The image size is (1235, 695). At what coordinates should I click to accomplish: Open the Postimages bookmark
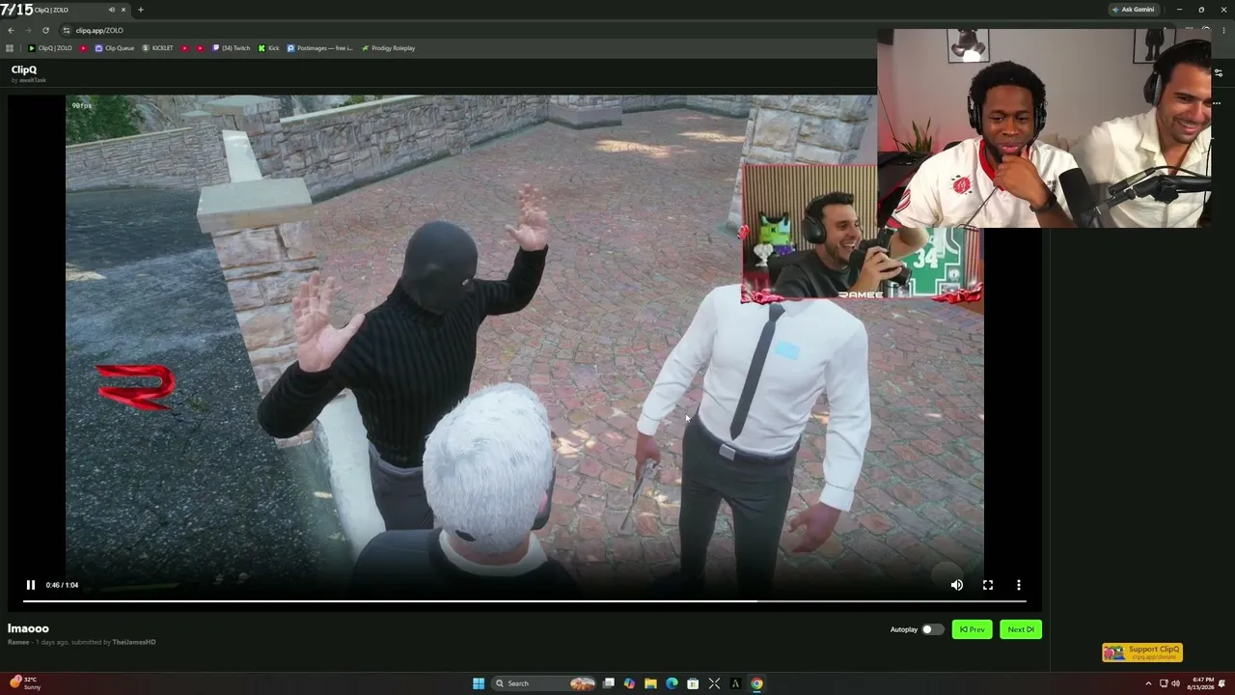(320, 48)
